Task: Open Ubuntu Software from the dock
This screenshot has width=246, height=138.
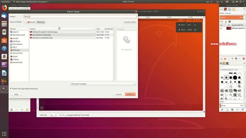Action: point(4,40)
